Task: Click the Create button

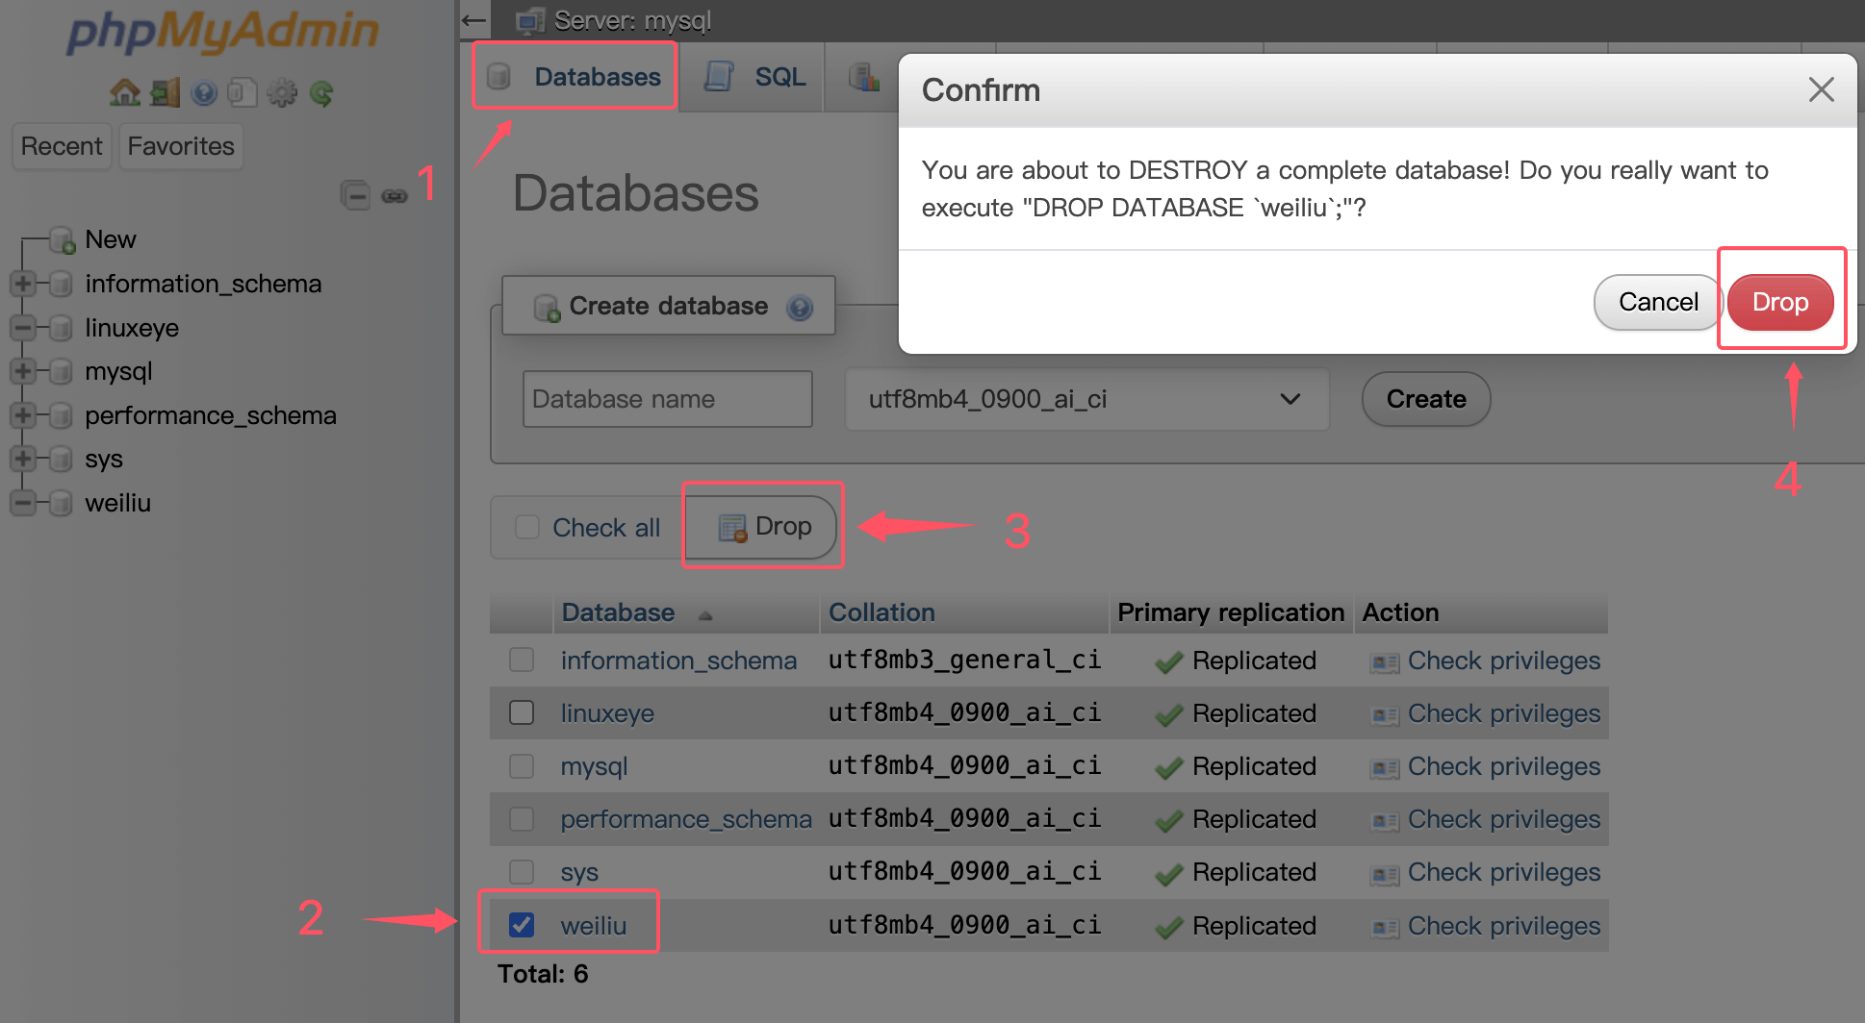Action: click(1426, 399)
